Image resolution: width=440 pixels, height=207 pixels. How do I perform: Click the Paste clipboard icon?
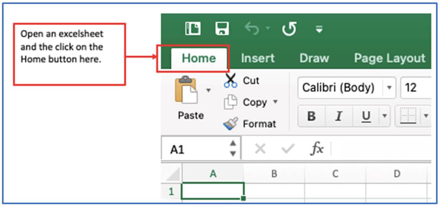[186, 90]
